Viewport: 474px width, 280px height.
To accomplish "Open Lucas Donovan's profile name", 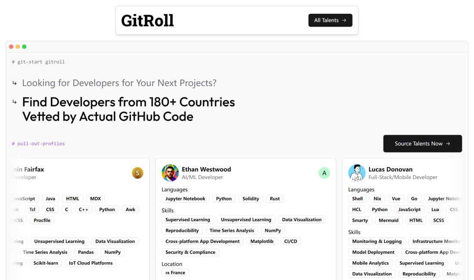I will tap(390, 169).
